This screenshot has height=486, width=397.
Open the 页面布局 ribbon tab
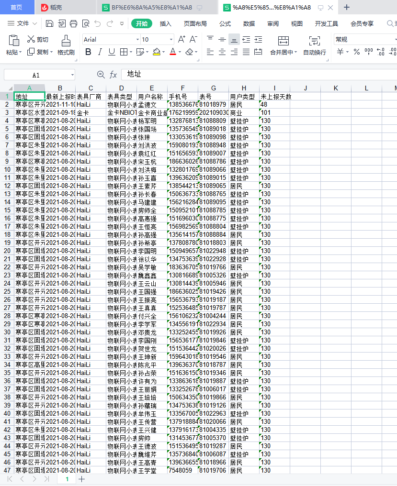(x=195, y=23)
